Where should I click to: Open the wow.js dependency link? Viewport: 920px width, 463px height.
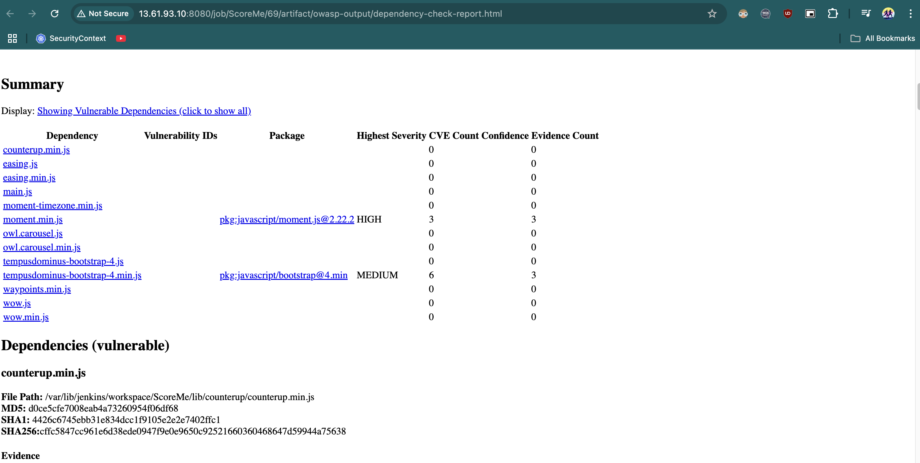tap(17, 302)
